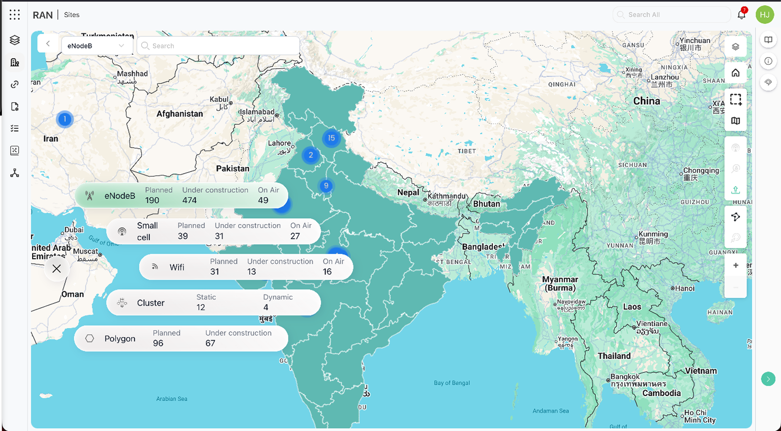This screenshot has width=781, height=431.
Task: Open the stacked layers icon in left sidebar
Action: (x=15, y=40)
